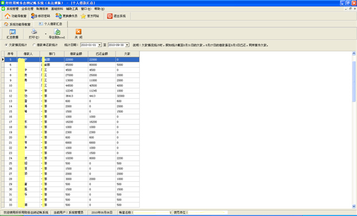Click the 关闭 close panel icon
The width and height of the screenshot is (357, 216).
pos(79,34)
